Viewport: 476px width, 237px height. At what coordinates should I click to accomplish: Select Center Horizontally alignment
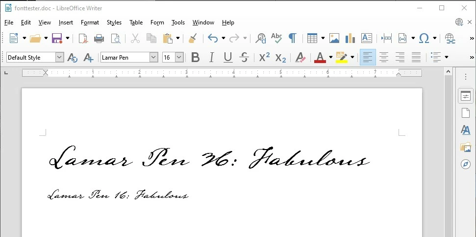tap(384, 57)
